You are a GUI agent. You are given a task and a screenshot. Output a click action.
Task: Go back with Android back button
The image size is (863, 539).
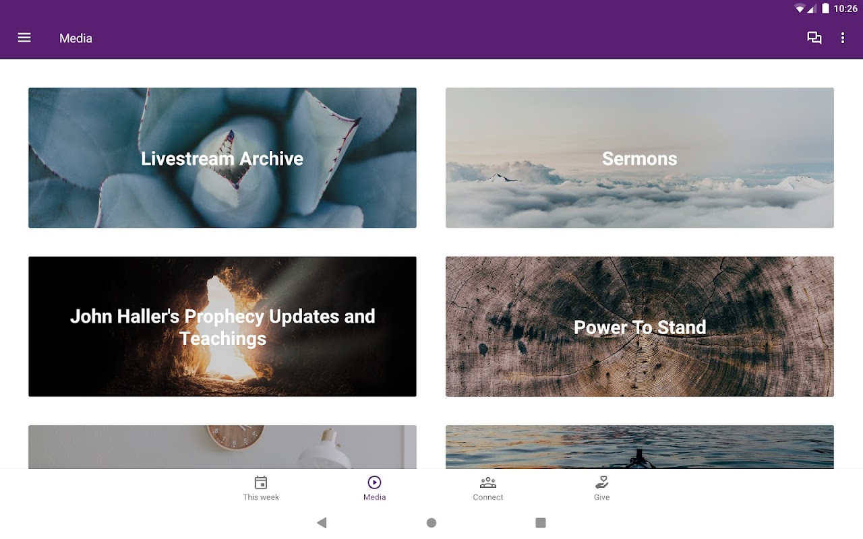[x=322, y=523]
